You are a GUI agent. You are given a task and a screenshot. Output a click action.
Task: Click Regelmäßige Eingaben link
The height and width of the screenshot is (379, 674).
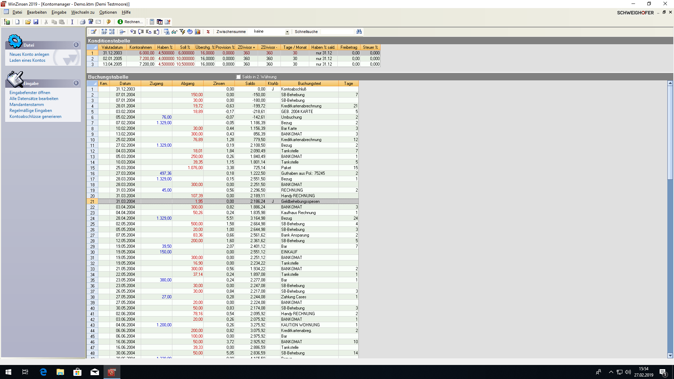point(31,111)
